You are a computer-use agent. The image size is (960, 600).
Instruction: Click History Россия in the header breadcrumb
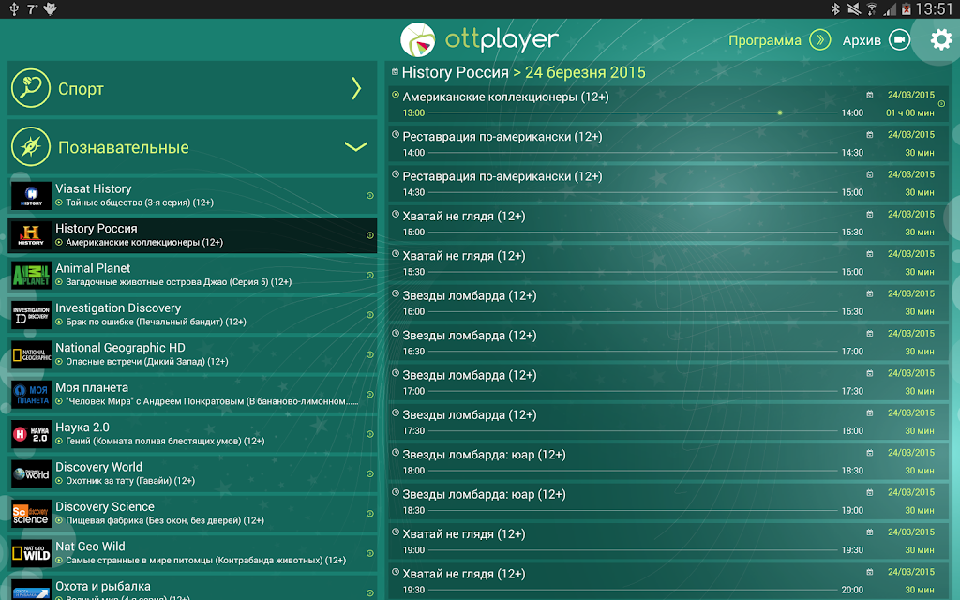pos(455,72)
